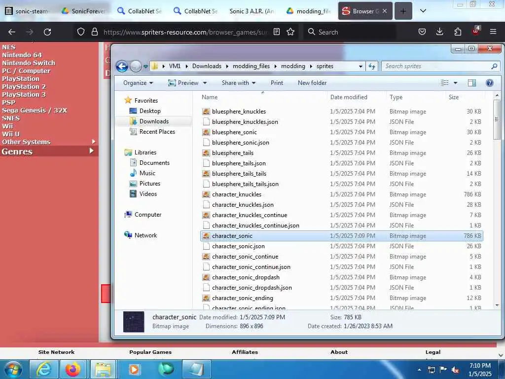This screenshot has height=379, width=505.
Task: Select Computer in navigation pane
Action: pyautogui.click(x=148, y=215)
